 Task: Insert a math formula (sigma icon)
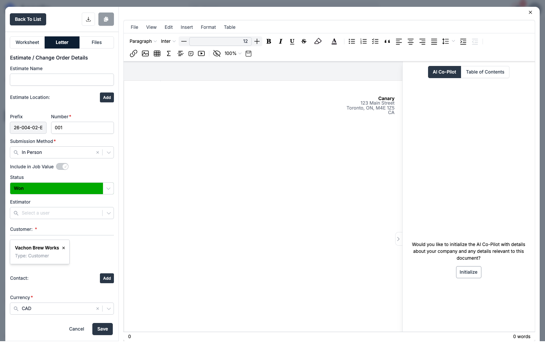pos(169,53)
